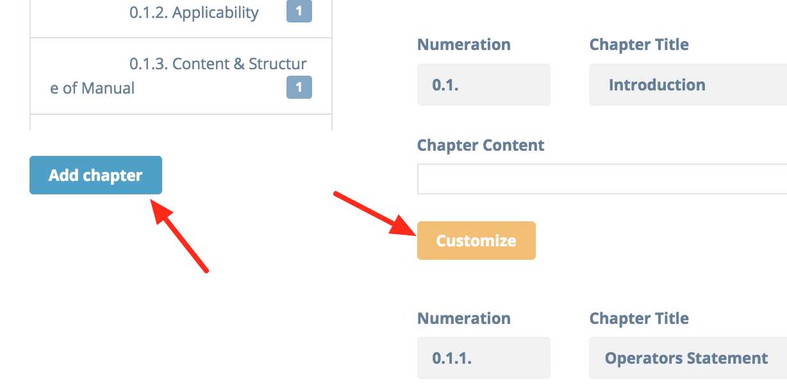Click the Numeration label above the 0.1. field
The width and height of the screenshot is (787, 390).
pyautogui.click(x=464, y=45)
